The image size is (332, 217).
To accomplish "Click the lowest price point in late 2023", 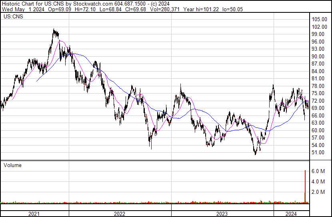I will coord(255,154).
